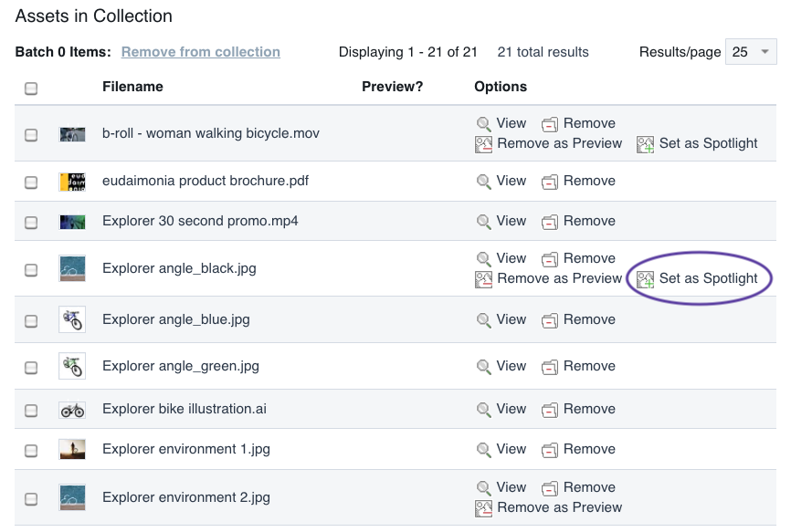Viewport: 791px width, 532px height.
Task: Click Set as Spotlight text for Explorer angle_black.jpg
Action: click(x=708, y=278)
